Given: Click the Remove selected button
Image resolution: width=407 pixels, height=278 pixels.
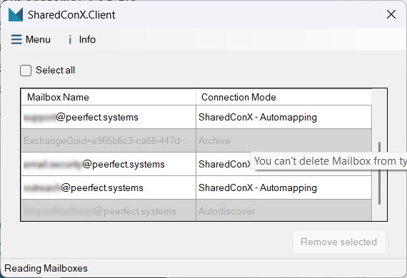Looking at the screenshot, I should click(339, 242).
